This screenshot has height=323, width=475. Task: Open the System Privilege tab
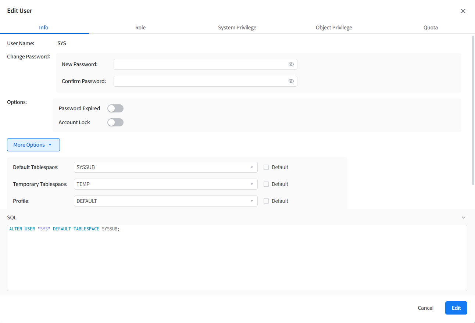[x=237, y=28]
